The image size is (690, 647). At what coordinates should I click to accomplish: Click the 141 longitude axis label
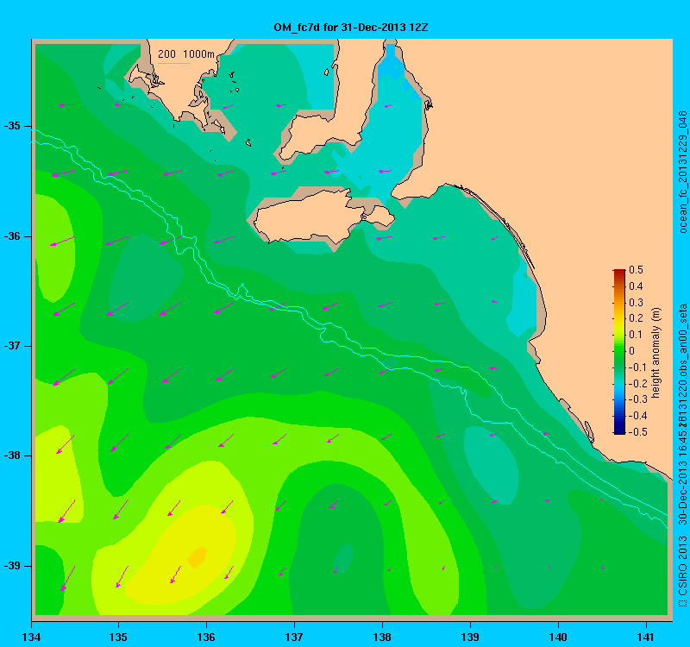tap(646, 638)
